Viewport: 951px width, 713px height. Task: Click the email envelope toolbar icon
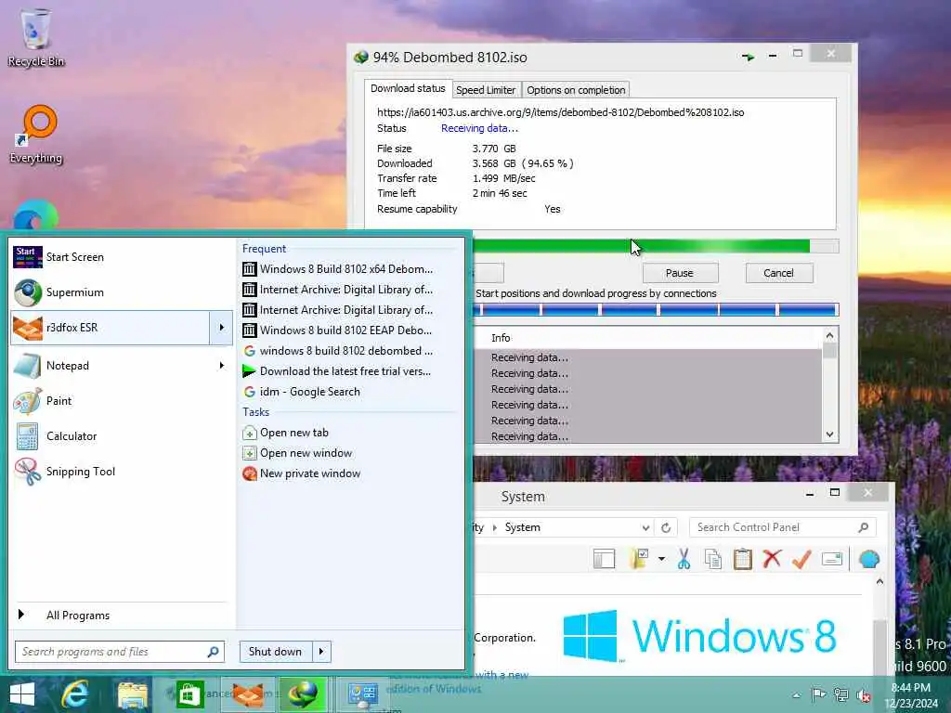[832, 559]
